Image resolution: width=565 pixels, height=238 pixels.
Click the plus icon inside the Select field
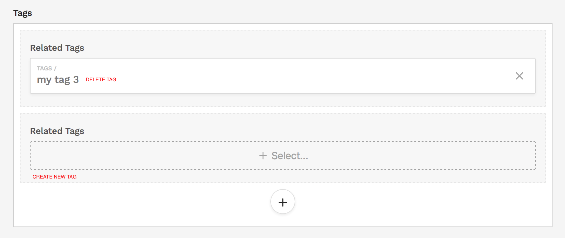coord(263,155)
